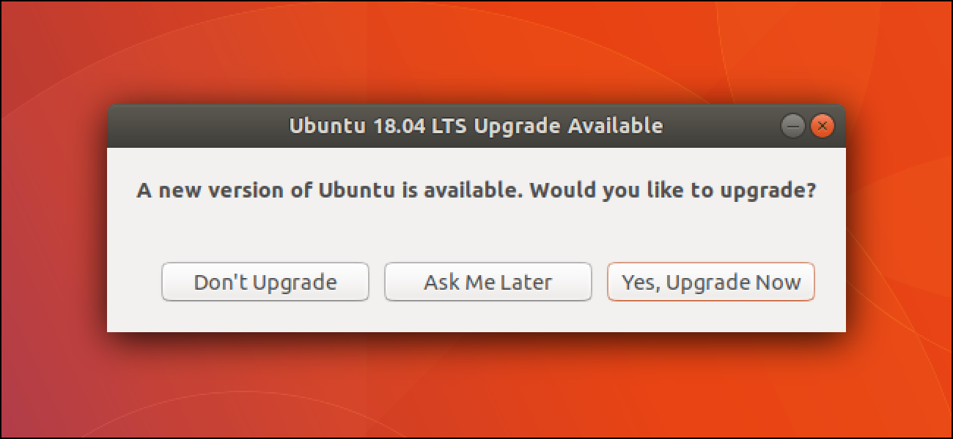This screenshot has width=953, height=439.
Task: Select the highlighted orange-outlined upgrade button
Action: (711, 282)
